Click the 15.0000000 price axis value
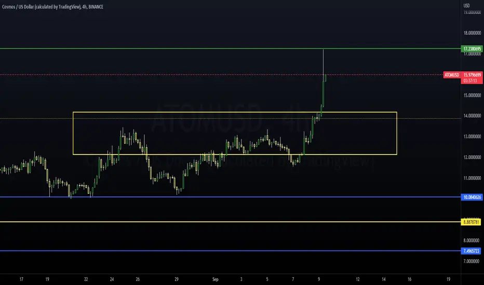The width and height of the screenshot is (484, 285). [x=472, y=95]
